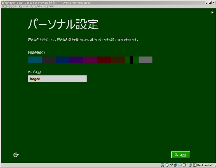Click the hard disk activity icon in status bar
This screenshot has width=216, height=168.
coord(162,165)
